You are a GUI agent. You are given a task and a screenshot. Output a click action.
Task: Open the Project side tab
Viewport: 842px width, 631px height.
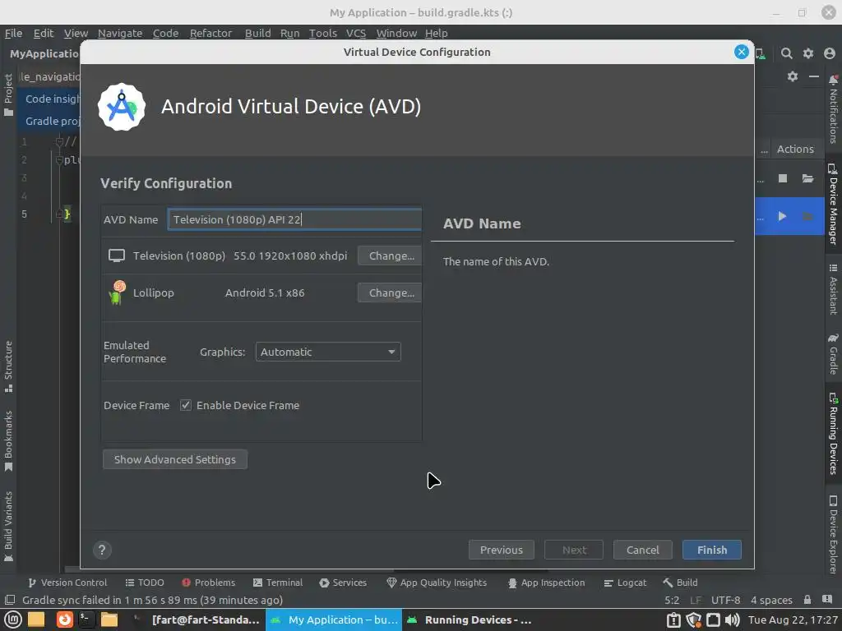[x=8, y=94]
